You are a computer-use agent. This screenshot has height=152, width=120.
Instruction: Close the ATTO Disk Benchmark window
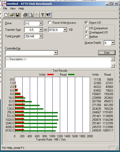[x=116, y=4]
